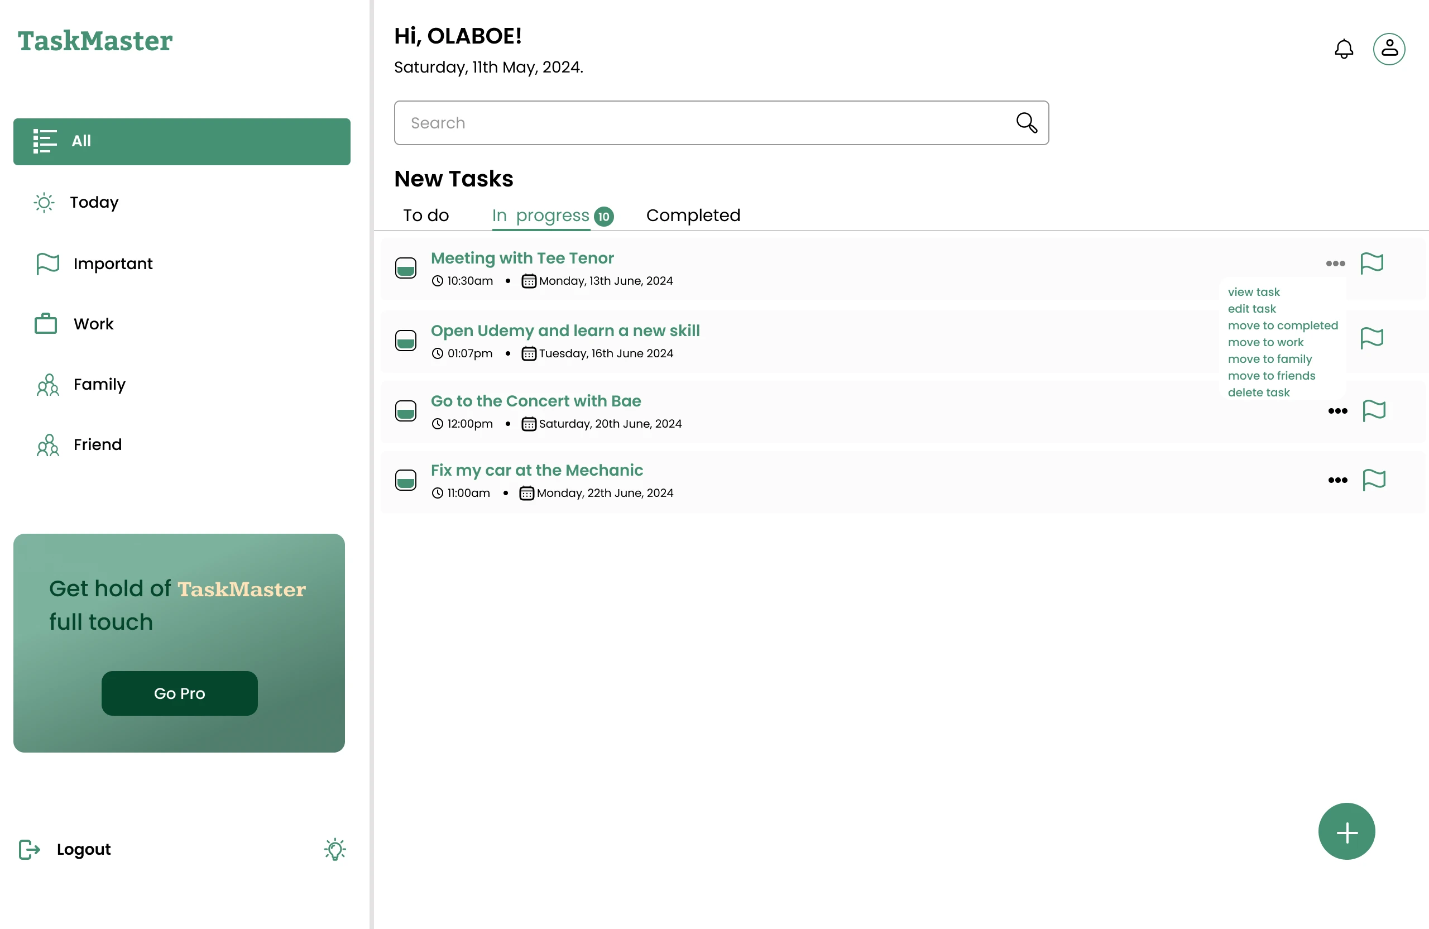Viewport: 1429px width, 929px height.
Task: Toggle light mode bulb icon
Action: tap(335, 849)
